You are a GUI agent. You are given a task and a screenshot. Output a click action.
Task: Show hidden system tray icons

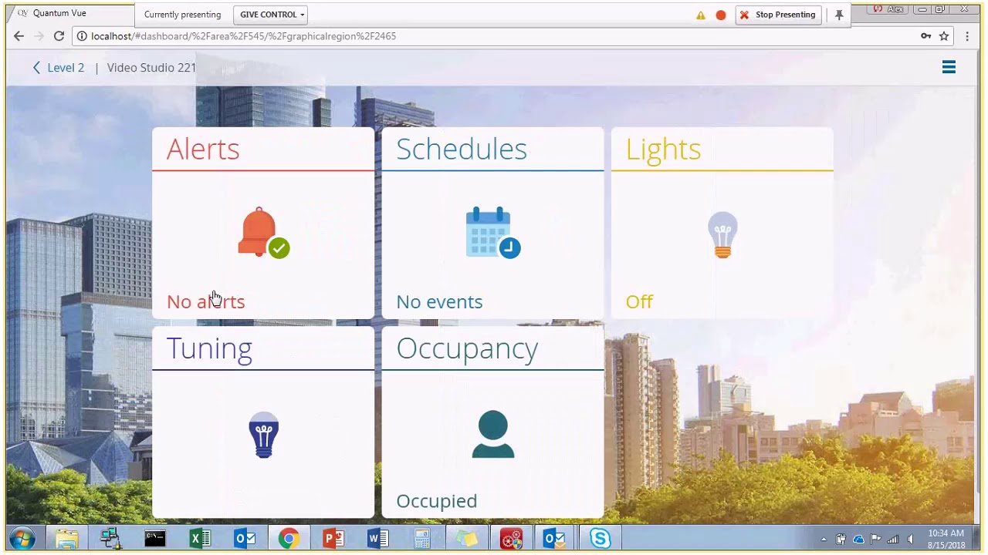[x=824, y=540]
